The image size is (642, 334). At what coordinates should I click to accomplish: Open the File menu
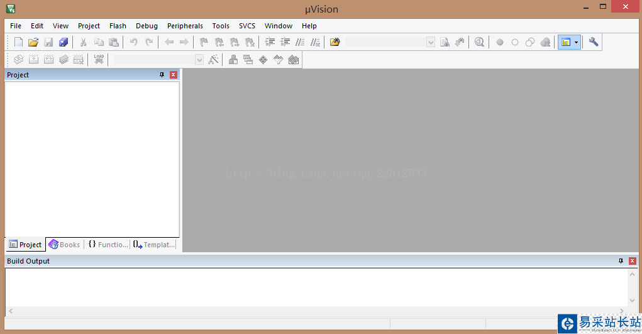coord(16,26)
